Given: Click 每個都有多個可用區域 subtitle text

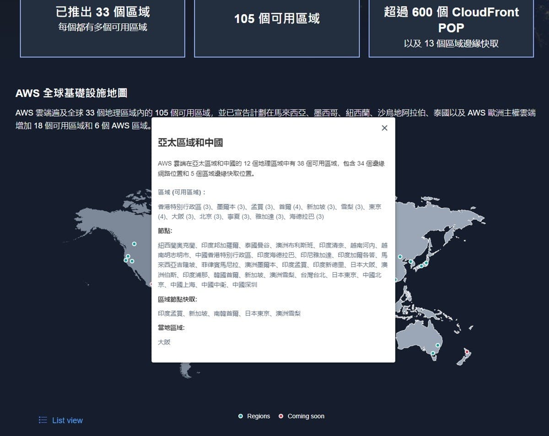Looking at the screenshot, I should click(102, 27).
